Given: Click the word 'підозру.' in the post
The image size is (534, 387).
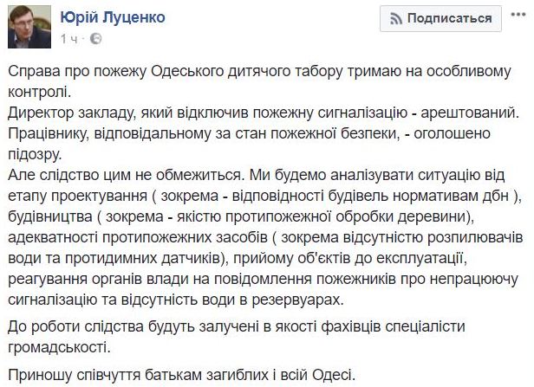Looking at the screenshot, I should pos(35,155).
